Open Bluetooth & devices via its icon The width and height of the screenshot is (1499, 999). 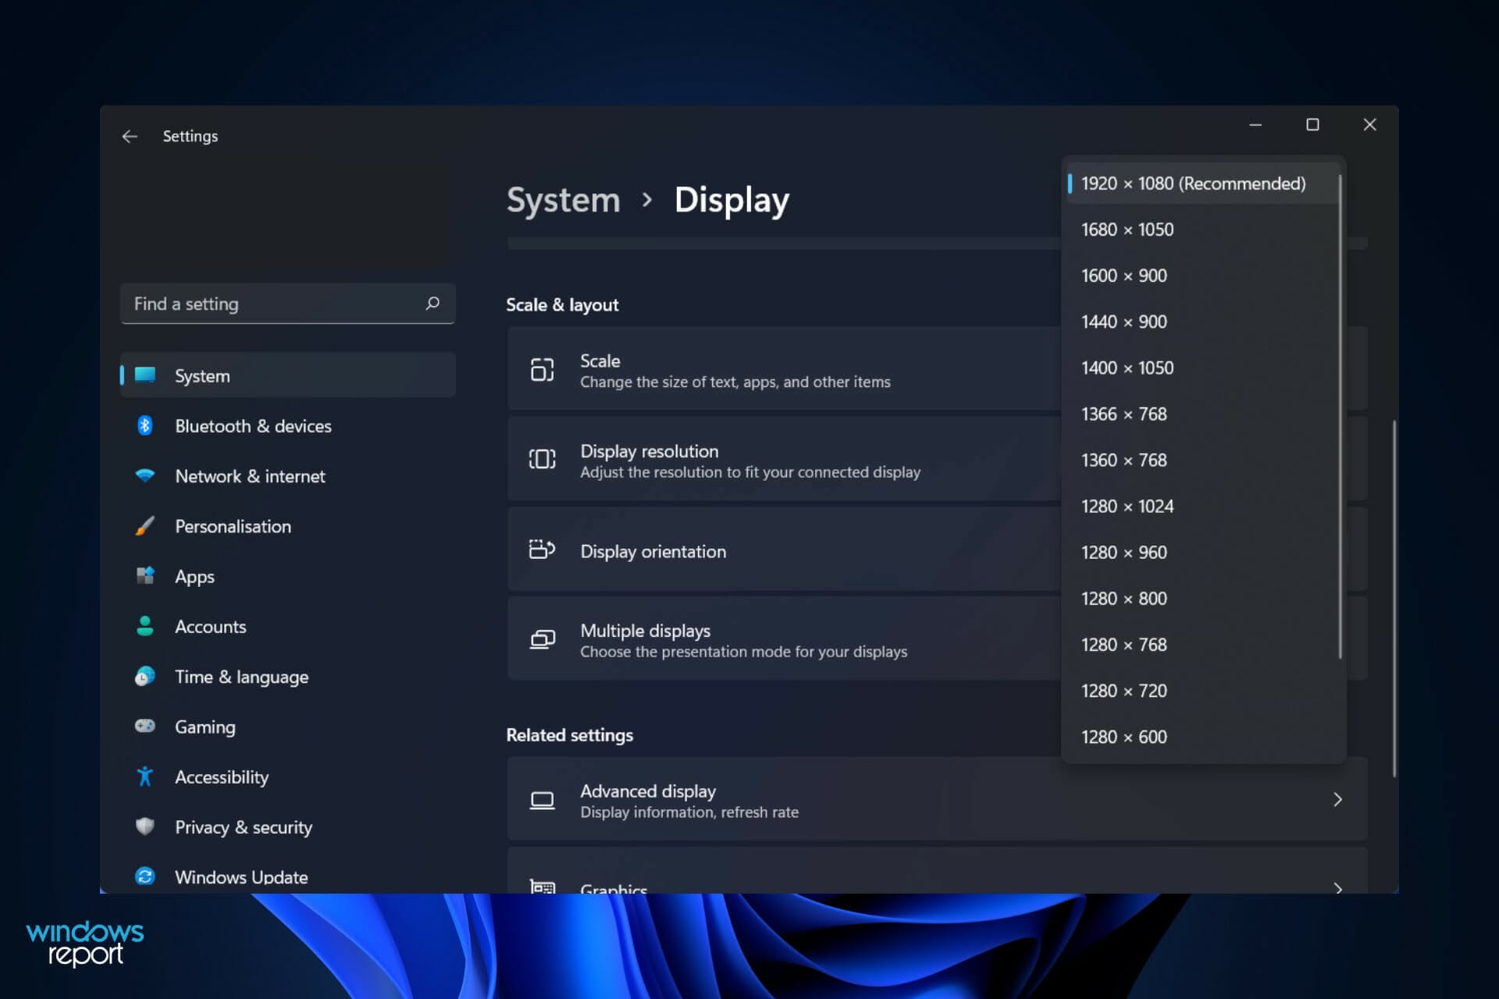pyautogui.click(x=145, y=425)
